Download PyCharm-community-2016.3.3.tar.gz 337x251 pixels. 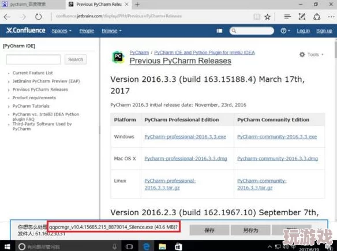pyautogui.click(x=262, y=184)
